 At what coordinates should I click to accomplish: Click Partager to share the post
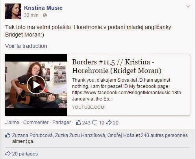click(61, 122)
